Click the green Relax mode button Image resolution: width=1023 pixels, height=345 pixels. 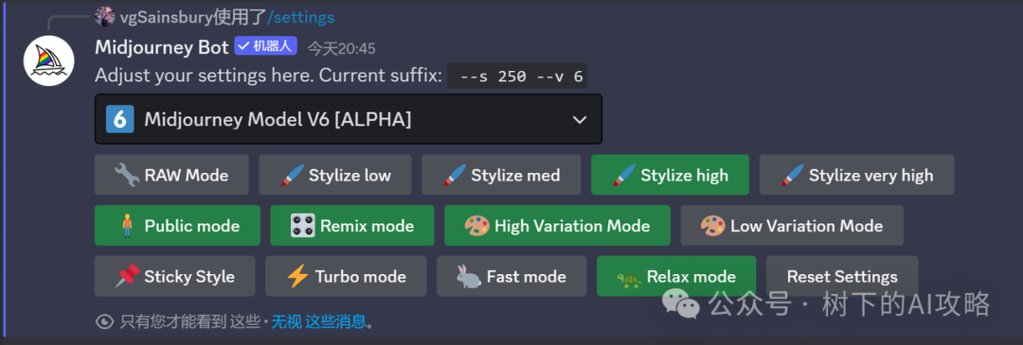tap(676, 277)
